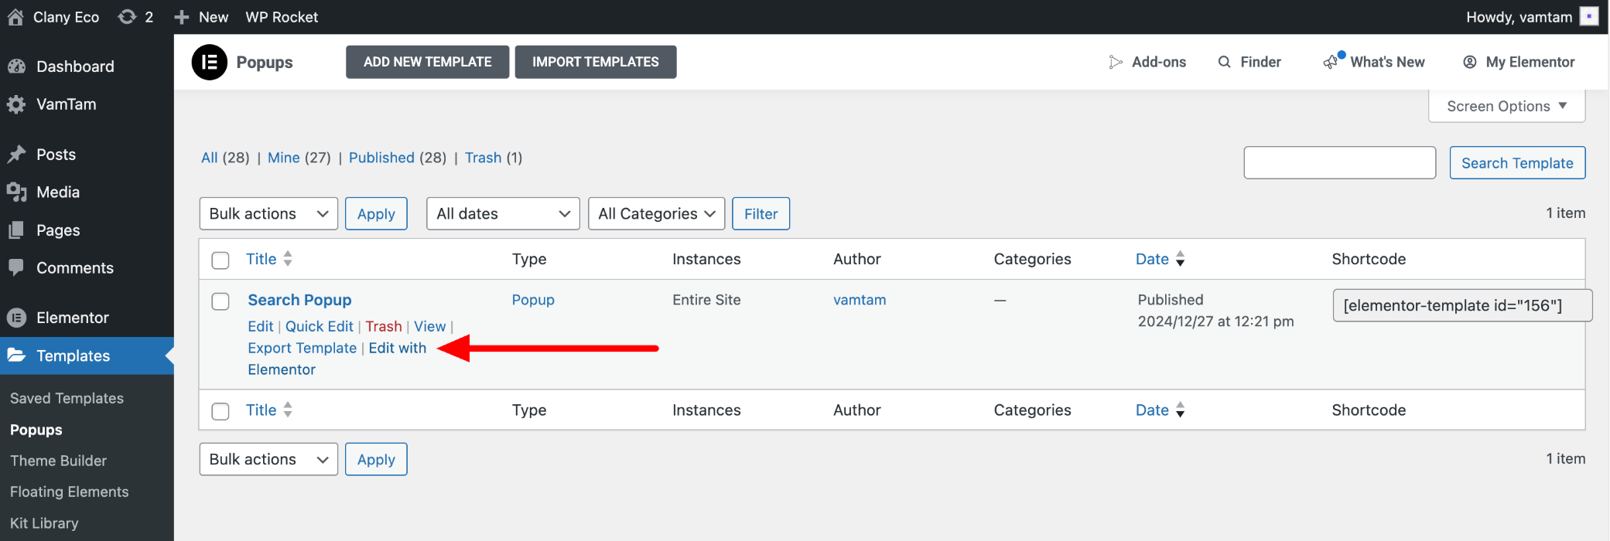
Task: Click the What's New megaphone icon
Action: pos(1331,62)
